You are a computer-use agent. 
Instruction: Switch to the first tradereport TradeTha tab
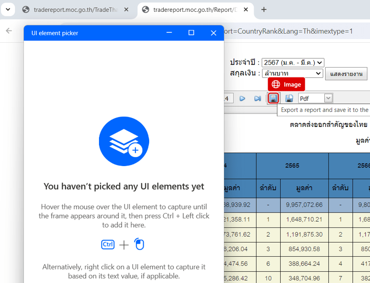coord(73,10)
